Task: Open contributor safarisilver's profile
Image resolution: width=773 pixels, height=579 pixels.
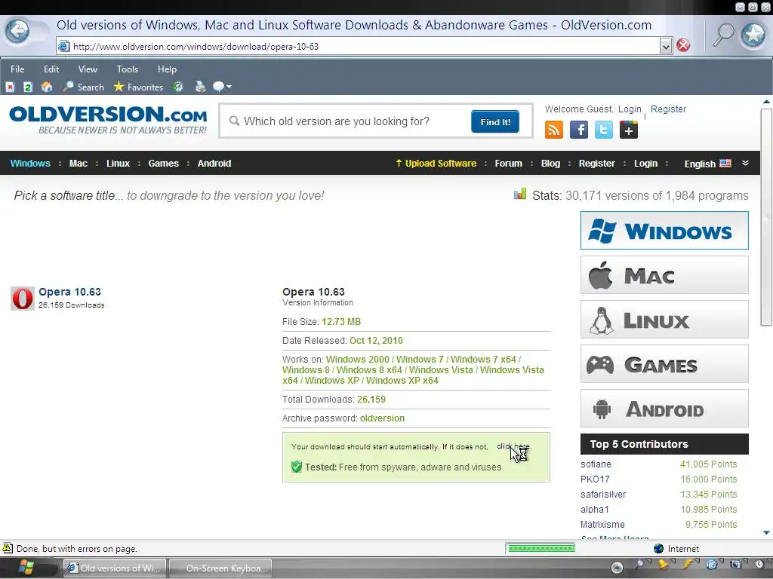Action: (603, 495)
